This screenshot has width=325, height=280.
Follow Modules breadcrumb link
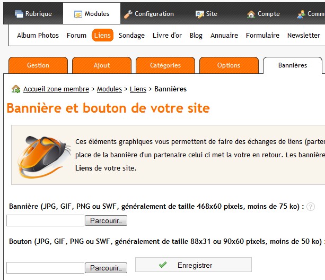(x=109, y=89)
